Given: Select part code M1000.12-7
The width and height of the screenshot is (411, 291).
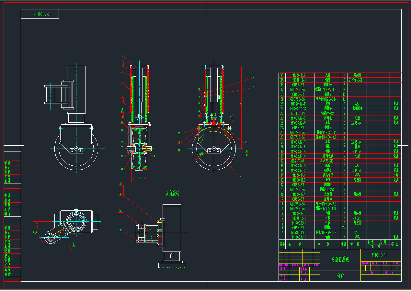Looking at the screenshot, I should tap(299, 142).
